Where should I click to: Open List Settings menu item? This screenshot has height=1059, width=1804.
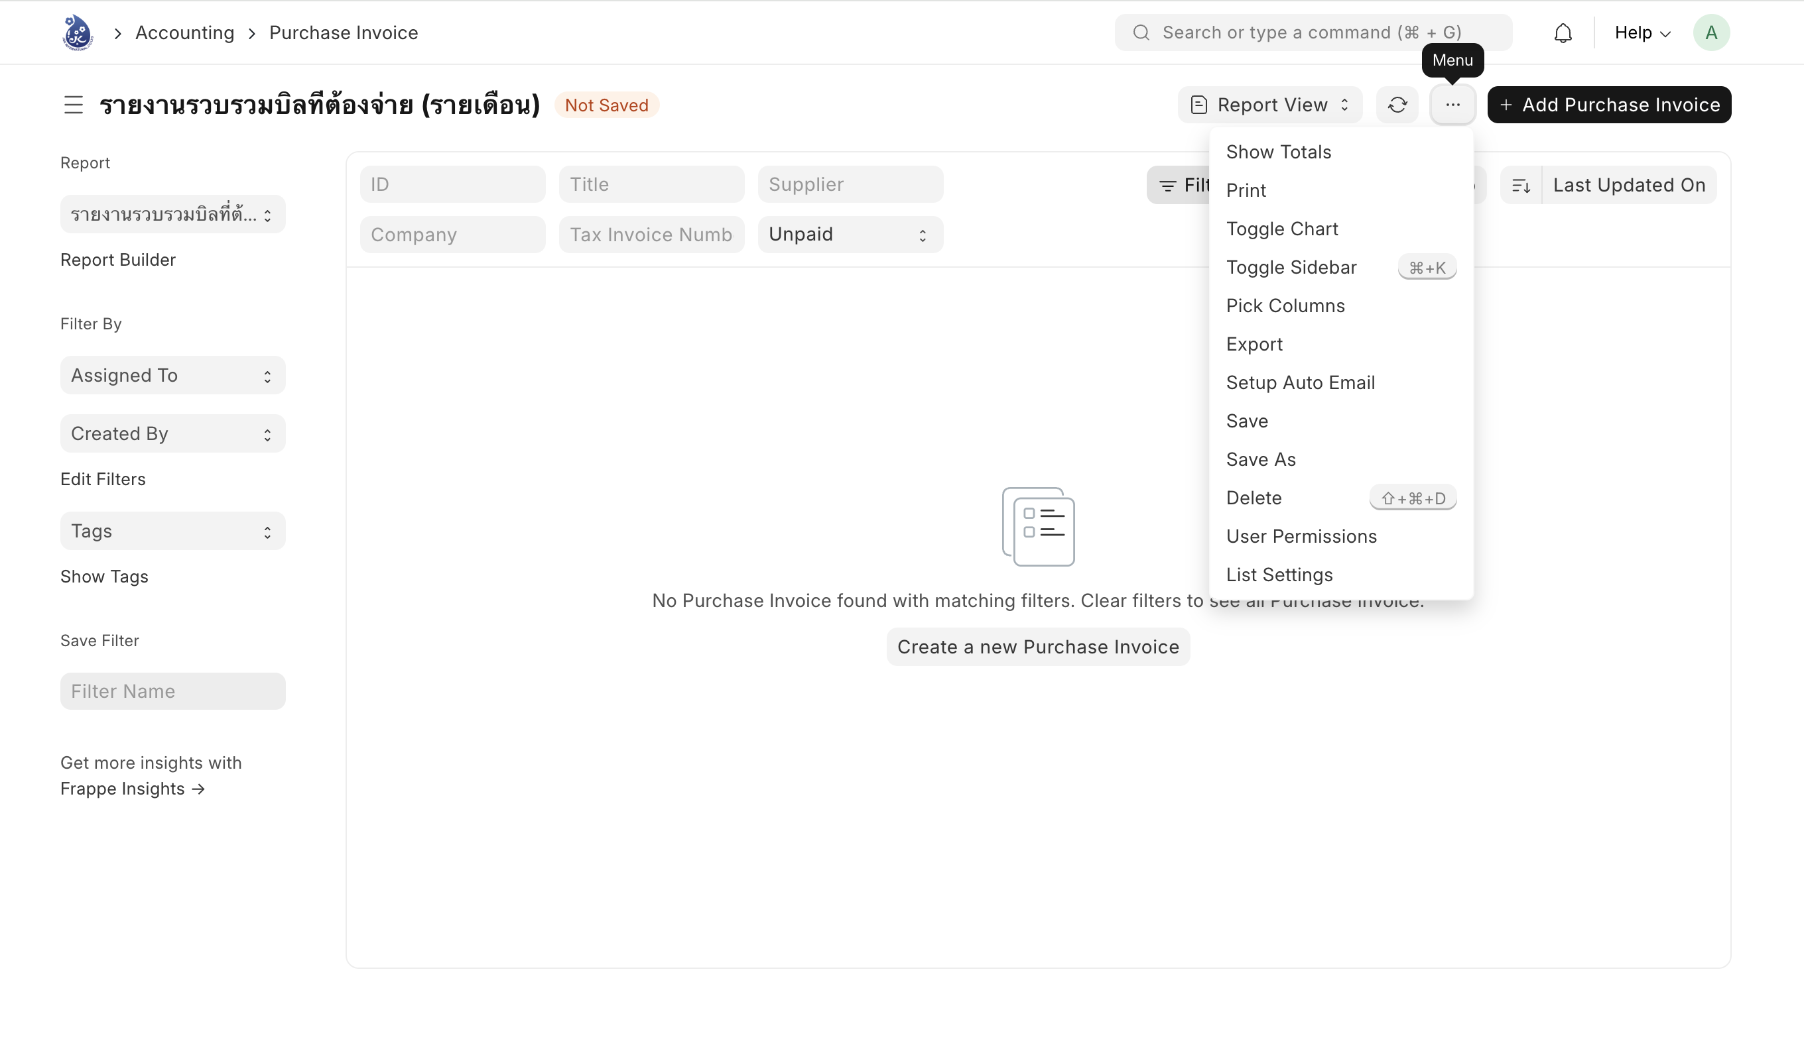(x=1341, y=575)
